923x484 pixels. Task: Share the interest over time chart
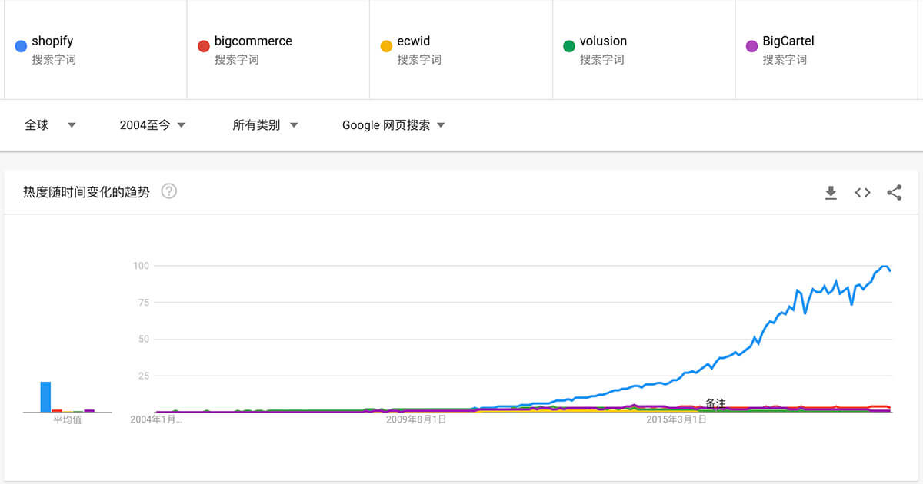click(x=894, y=193)
